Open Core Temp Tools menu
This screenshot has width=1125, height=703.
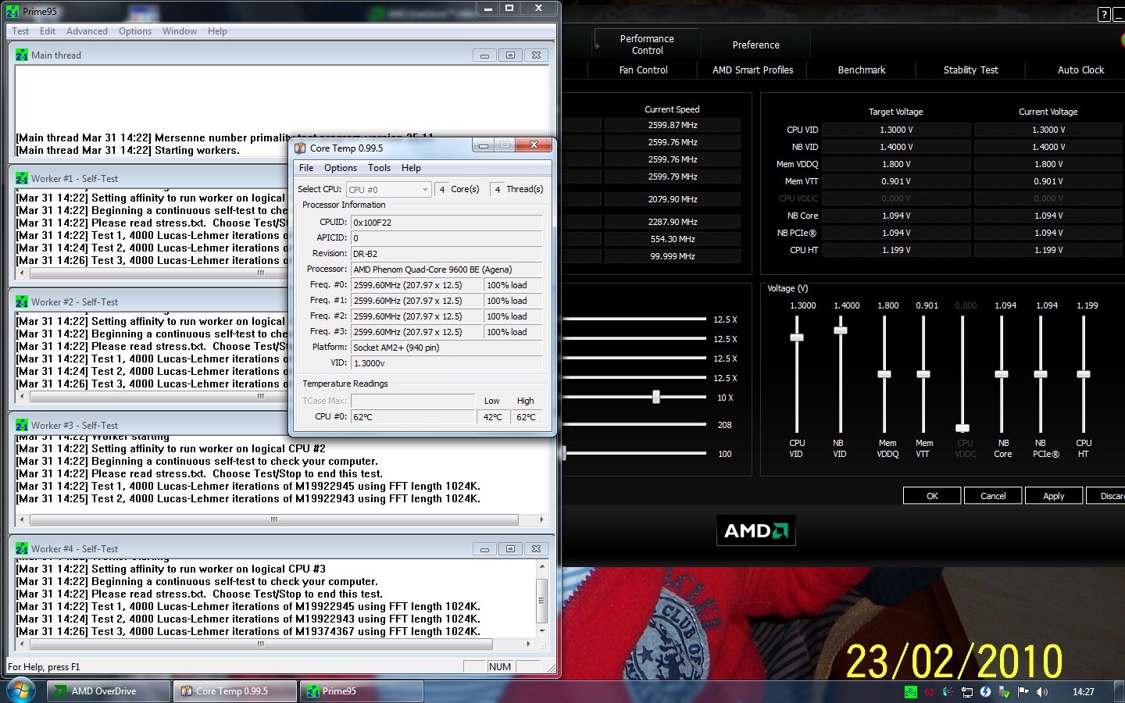click(x=379, y=168)
